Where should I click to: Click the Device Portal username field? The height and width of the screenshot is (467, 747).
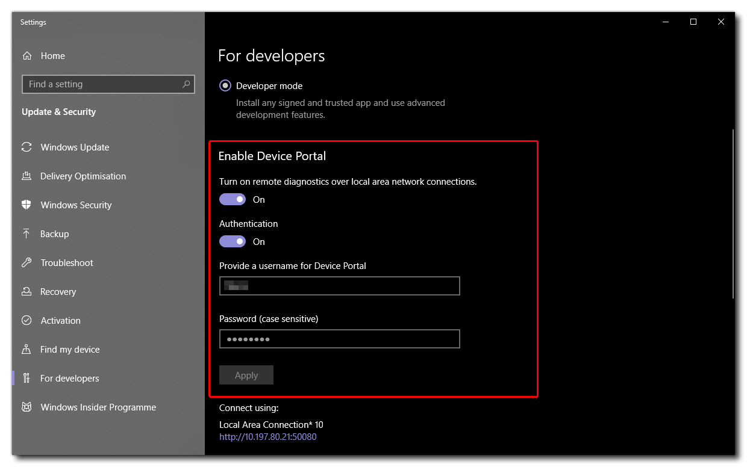[339, 286]
